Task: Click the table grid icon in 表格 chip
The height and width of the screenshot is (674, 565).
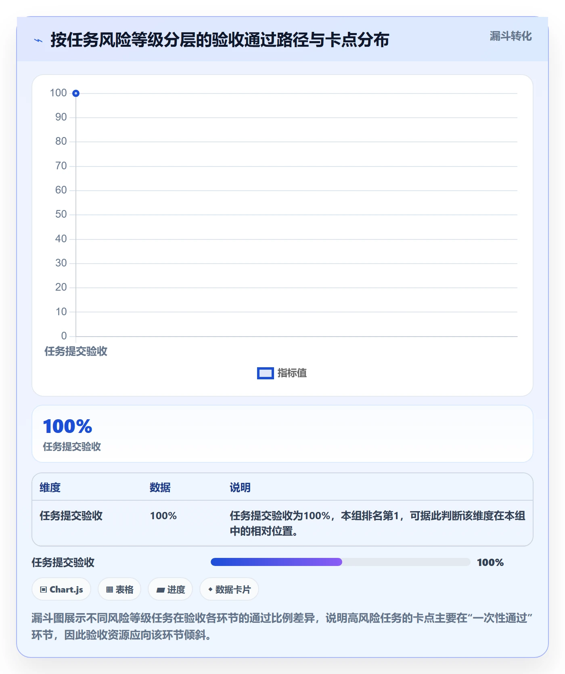Action: tap(109, 590)
